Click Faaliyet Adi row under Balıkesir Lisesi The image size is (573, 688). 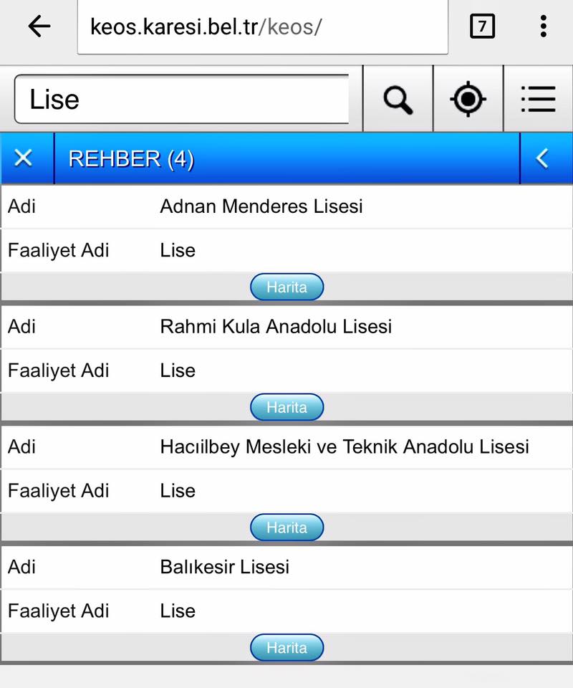tap(286, 611)
